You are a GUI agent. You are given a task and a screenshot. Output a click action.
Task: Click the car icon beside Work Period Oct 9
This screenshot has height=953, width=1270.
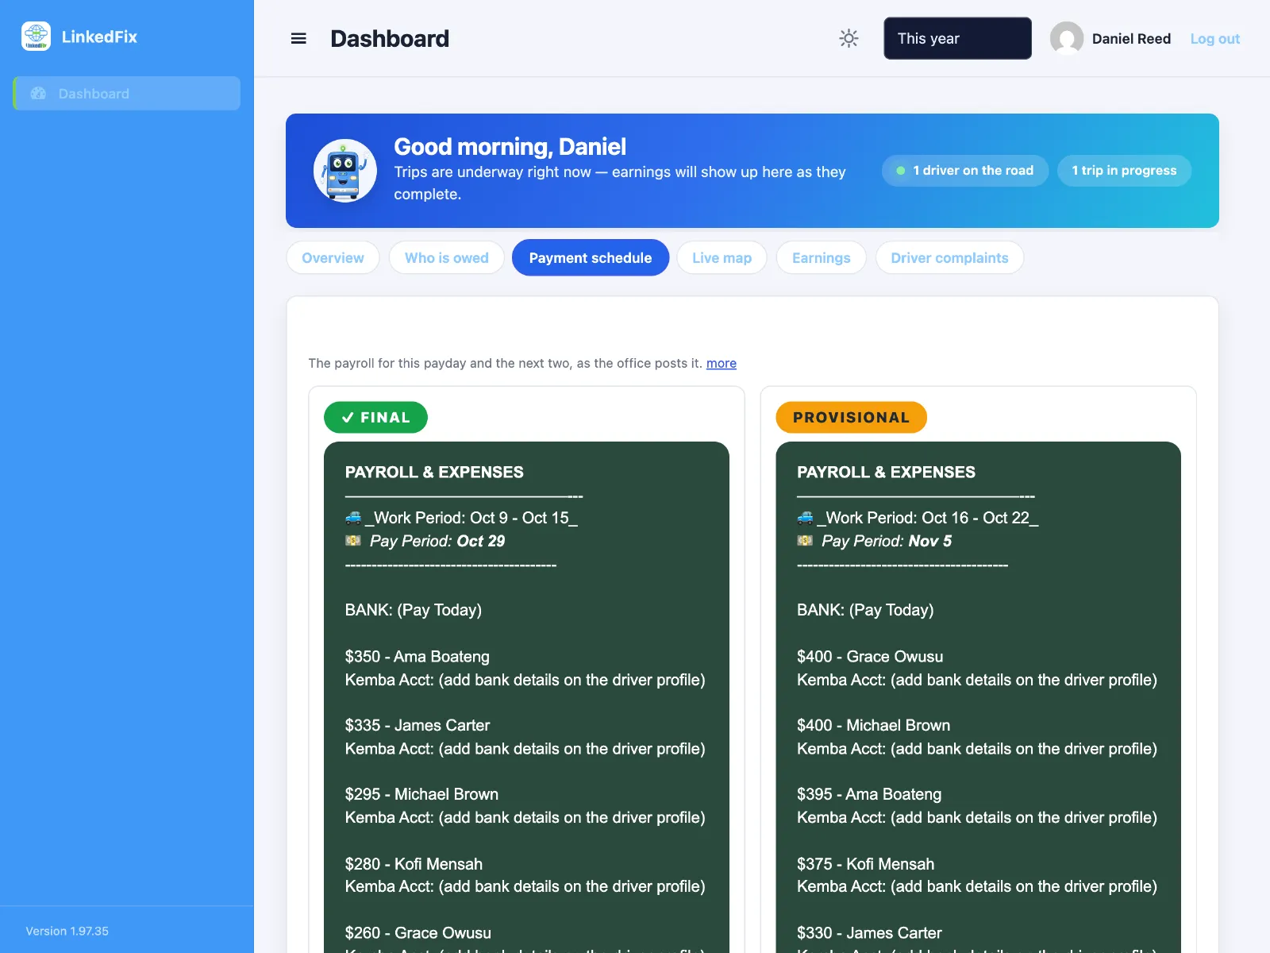(x=353, y=518)
